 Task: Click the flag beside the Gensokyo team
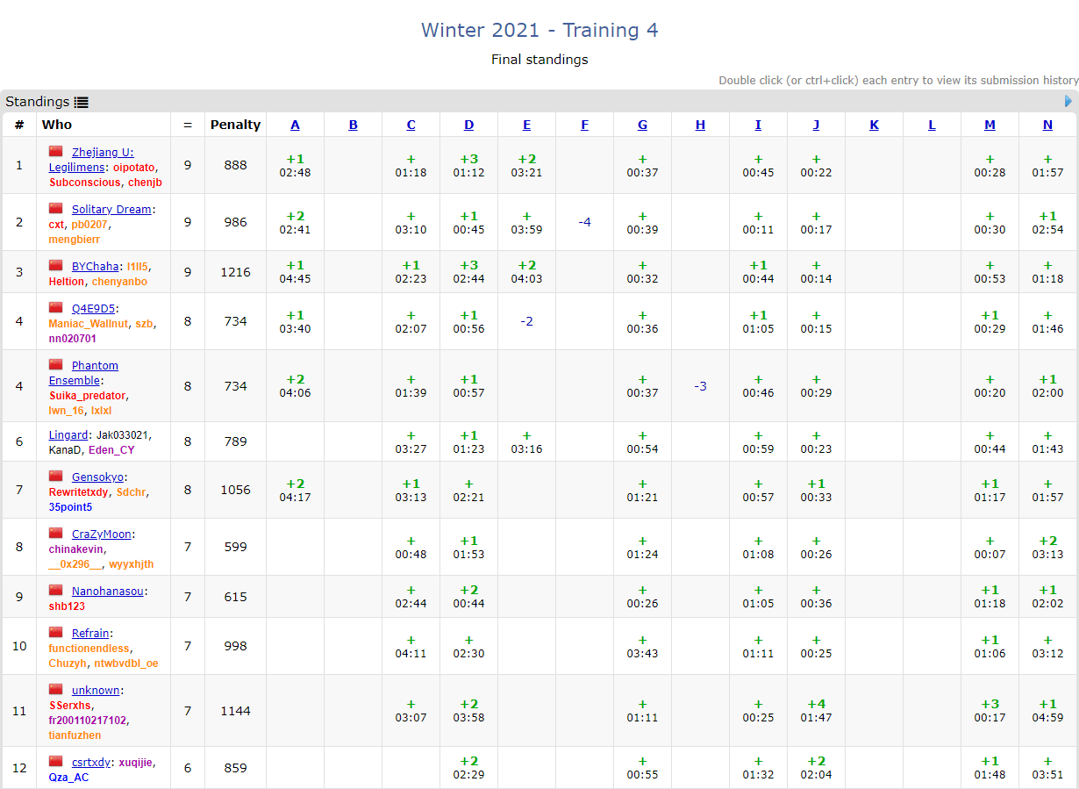click(x=56, y=477)
